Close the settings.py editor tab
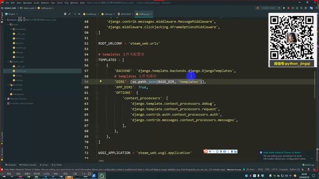The height and width of the screenshot is (179, 319). coord(151,14)
